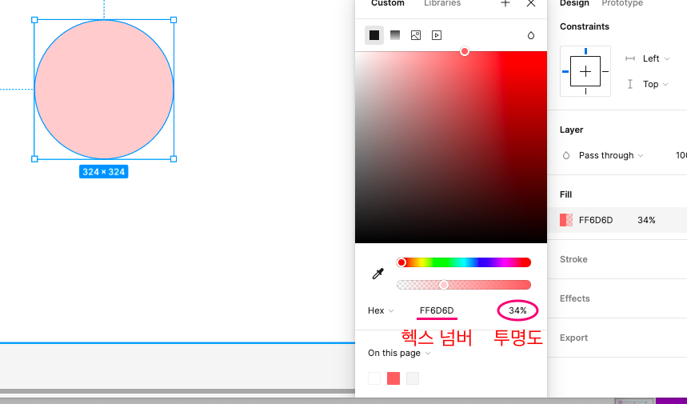
Task: Click the Export section header
Action: click(x=573, y=338)
